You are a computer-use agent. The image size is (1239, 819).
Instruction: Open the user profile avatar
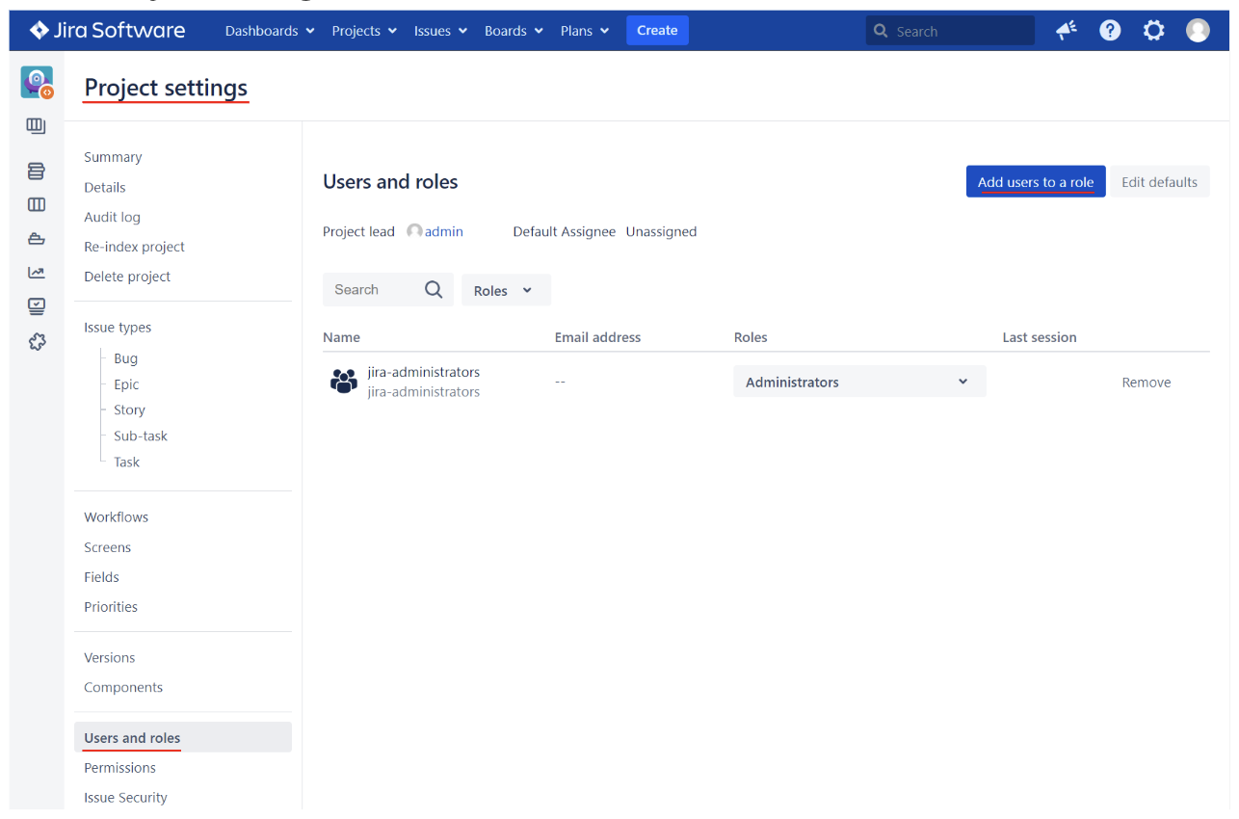point(1198,31)
